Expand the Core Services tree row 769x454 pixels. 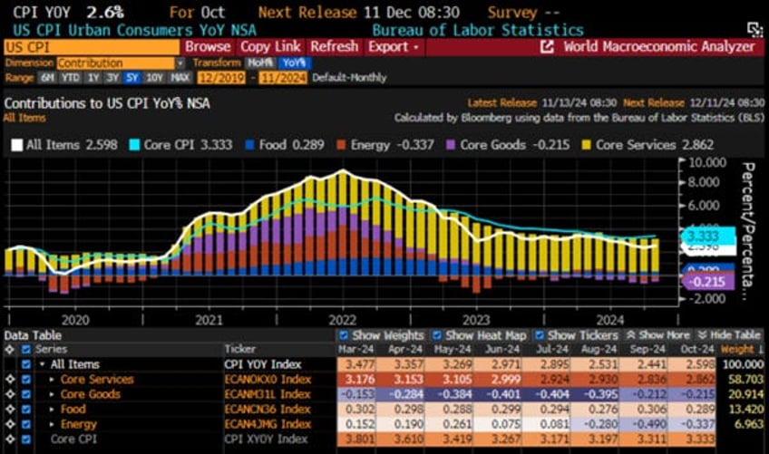52,380
